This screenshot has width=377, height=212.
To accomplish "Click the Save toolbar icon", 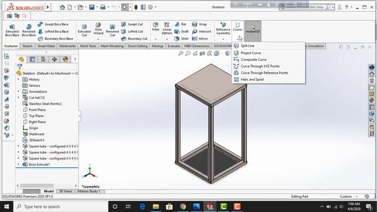I will tap(92, 7).
